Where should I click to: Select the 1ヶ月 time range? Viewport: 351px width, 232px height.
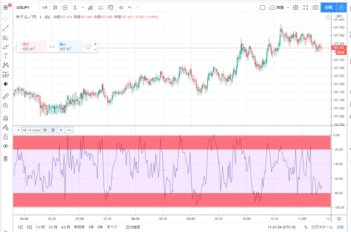point(40,227)
